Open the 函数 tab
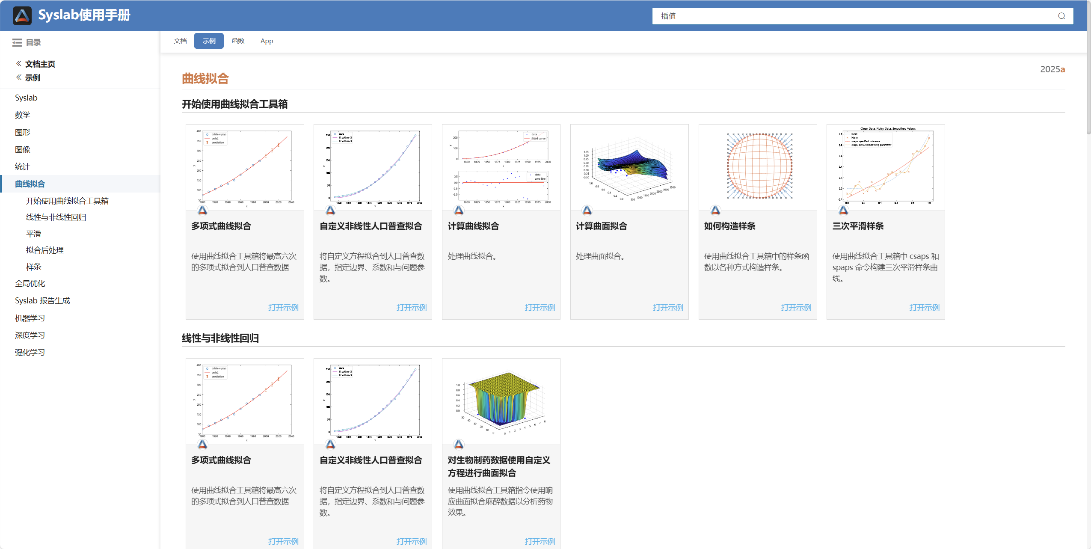 pyautogui.click(x=238, y=41)
